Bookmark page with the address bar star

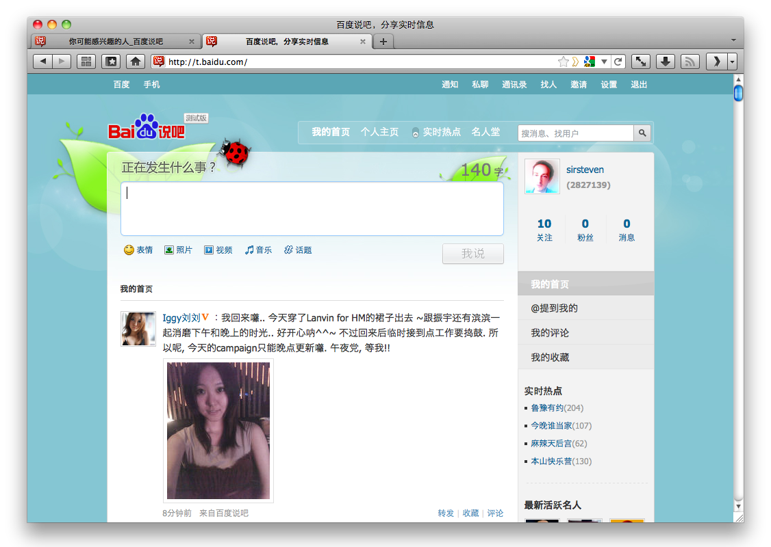tap(563, 62)
